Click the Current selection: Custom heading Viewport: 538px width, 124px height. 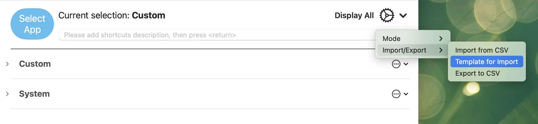[x=112, y=16]
